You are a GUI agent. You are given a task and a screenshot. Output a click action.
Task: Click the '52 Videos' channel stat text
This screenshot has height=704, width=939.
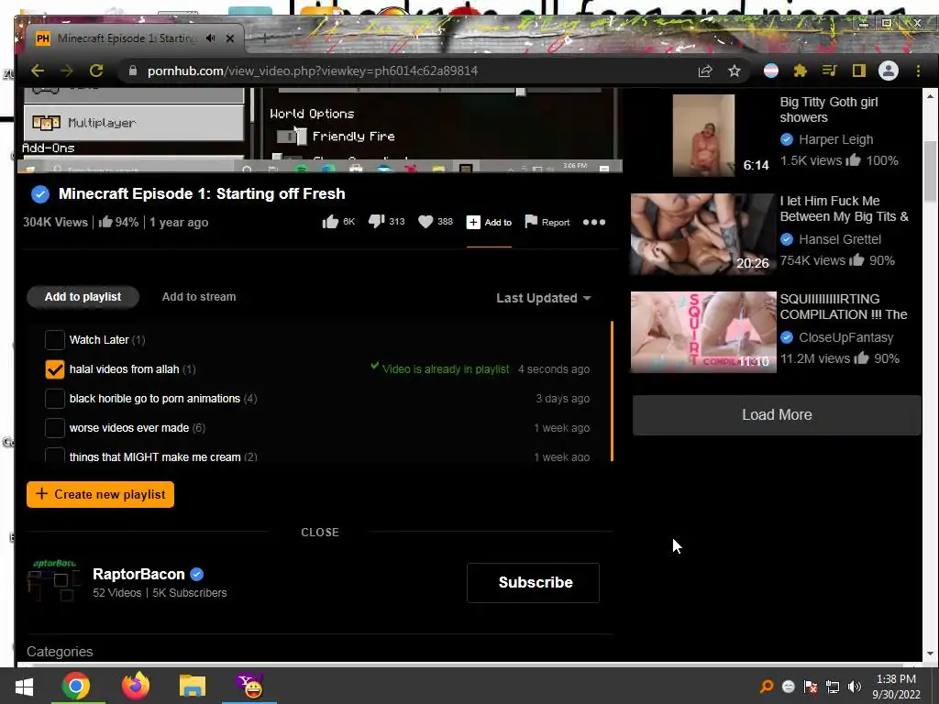(117, 593)
